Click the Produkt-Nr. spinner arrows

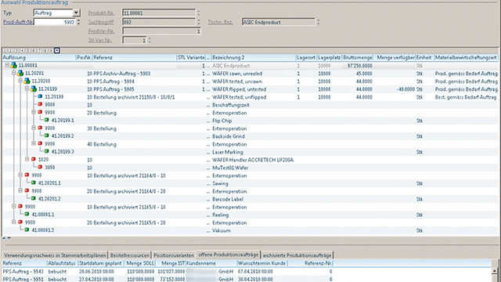198,13
